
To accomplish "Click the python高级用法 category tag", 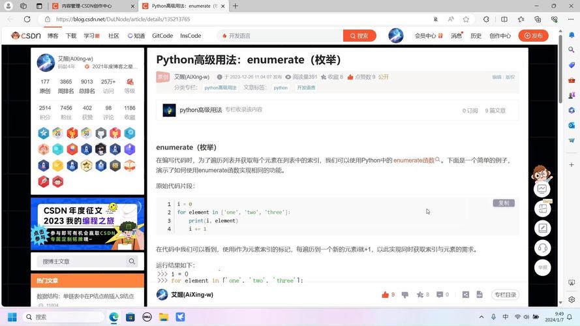I will [221, 87].
